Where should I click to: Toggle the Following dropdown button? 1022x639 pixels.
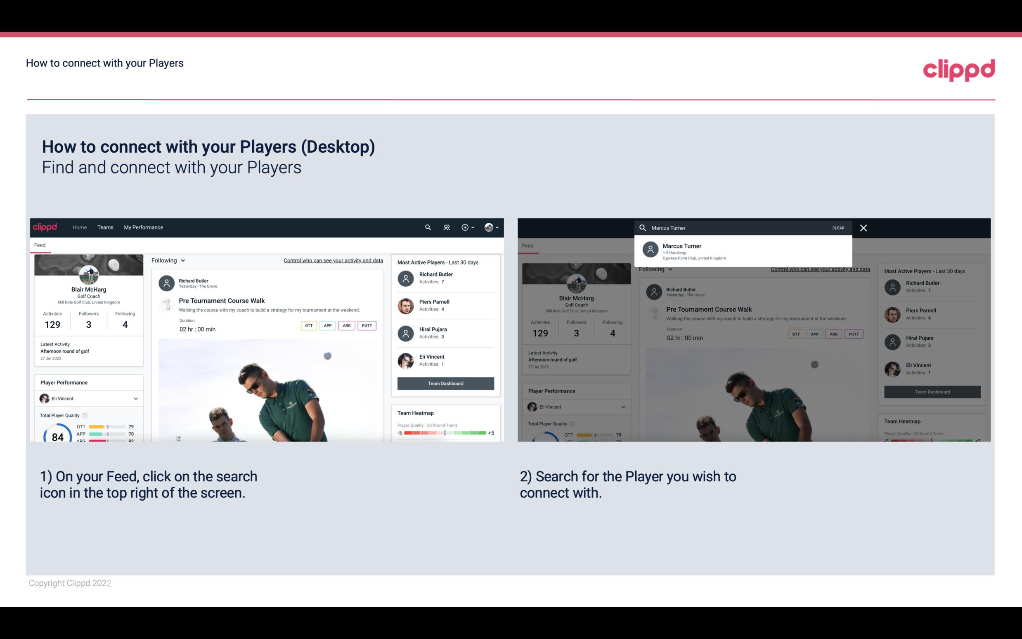(x=168, y=260)
